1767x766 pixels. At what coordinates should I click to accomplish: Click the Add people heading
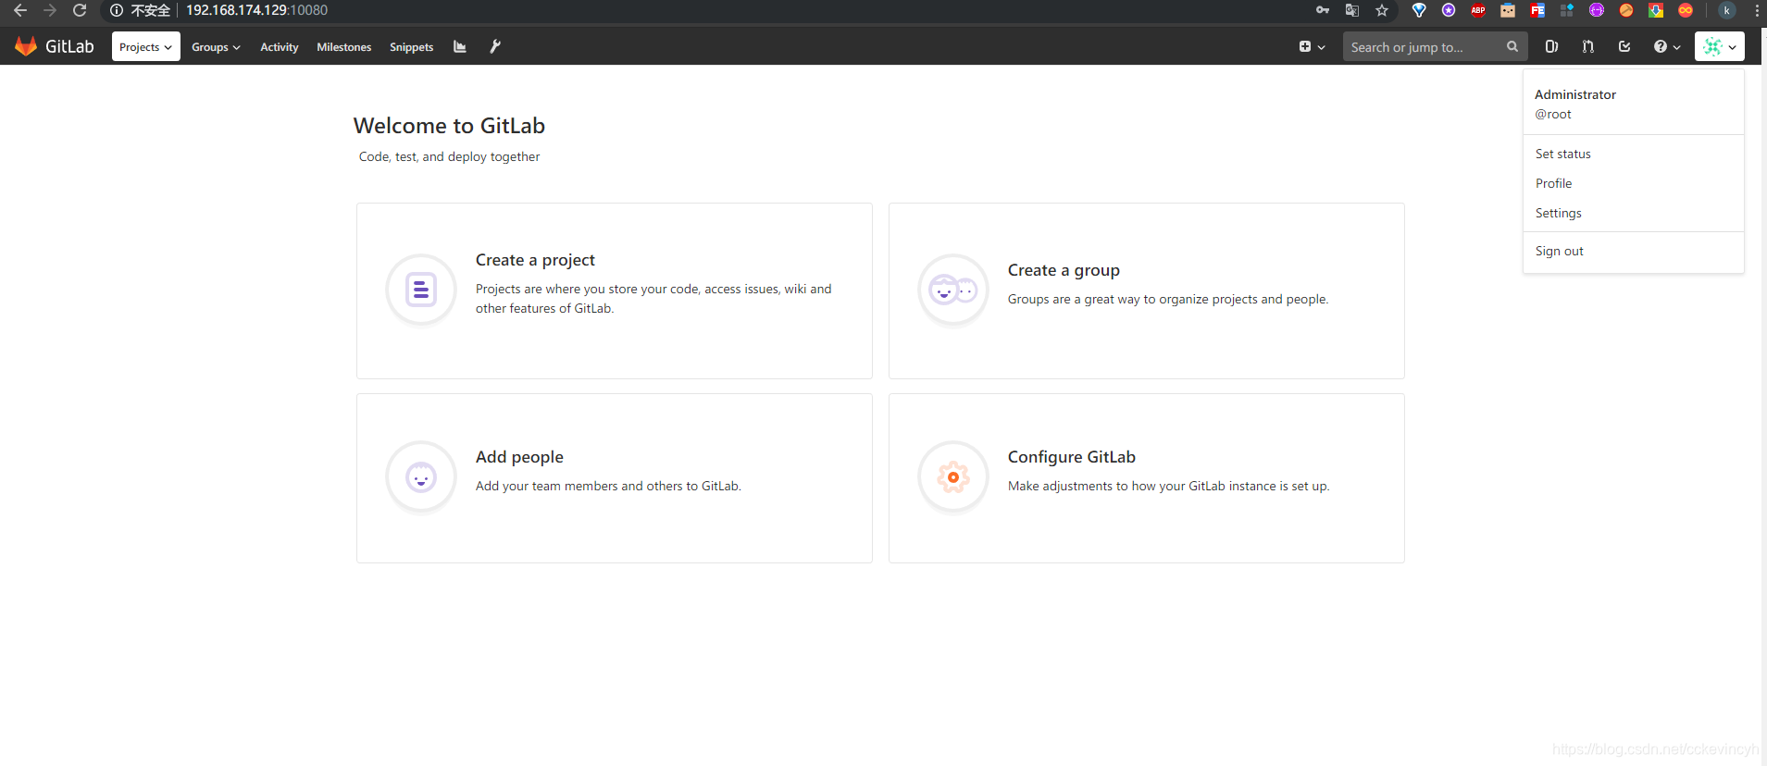pos(519,457)
